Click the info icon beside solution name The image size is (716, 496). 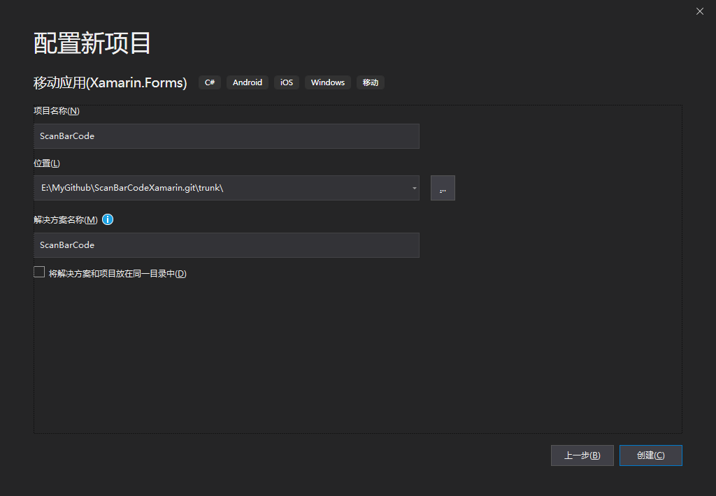coord(108,219)
